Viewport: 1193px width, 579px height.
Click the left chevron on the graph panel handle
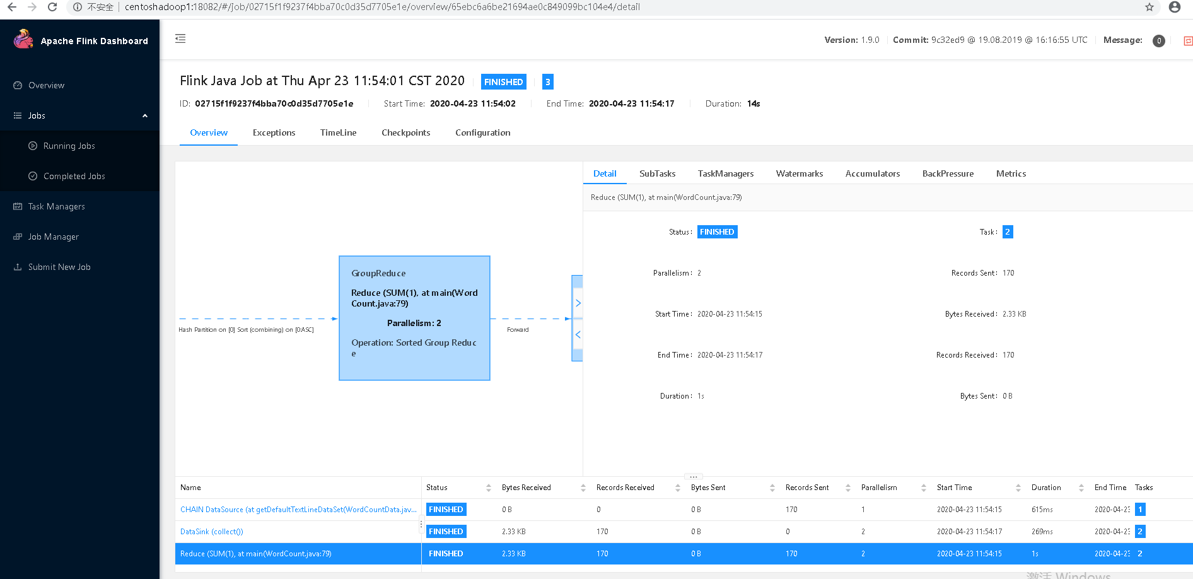click(x=578, y=334)
